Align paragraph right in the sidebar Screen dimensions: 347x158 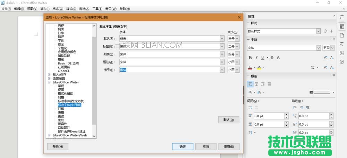[263, 84]
